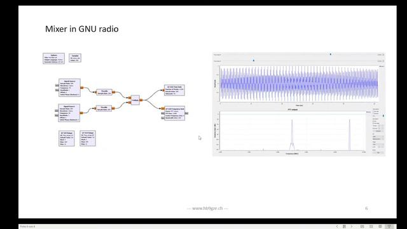This screenshot has height=229, width=407.
Task: Click the slide counter text in status bar
Action: point(27,226)
